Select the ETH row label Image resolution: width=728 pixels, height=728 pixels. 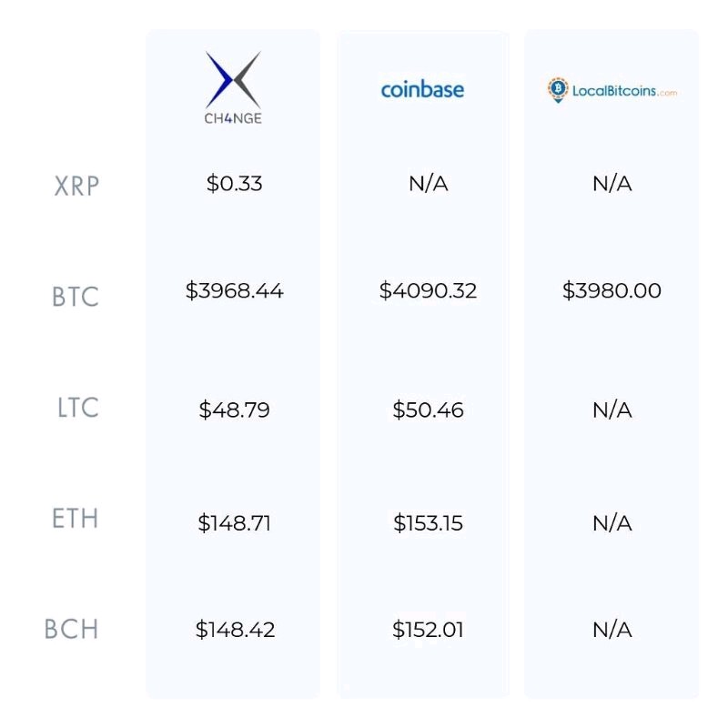click(75, 519)
